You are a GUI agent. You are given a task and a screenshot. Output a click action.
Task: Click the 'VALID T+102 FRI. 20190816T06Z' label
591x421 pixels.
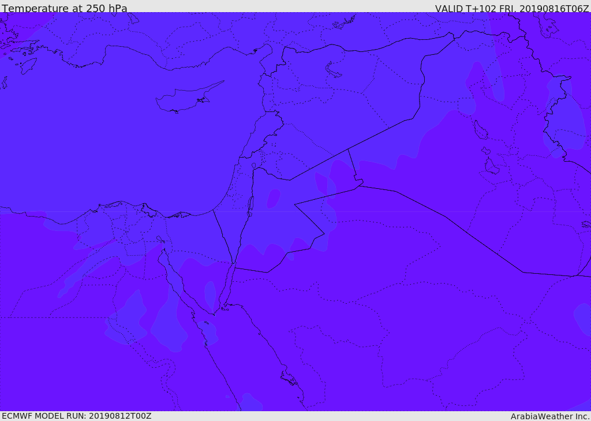[x=512, y=8]
